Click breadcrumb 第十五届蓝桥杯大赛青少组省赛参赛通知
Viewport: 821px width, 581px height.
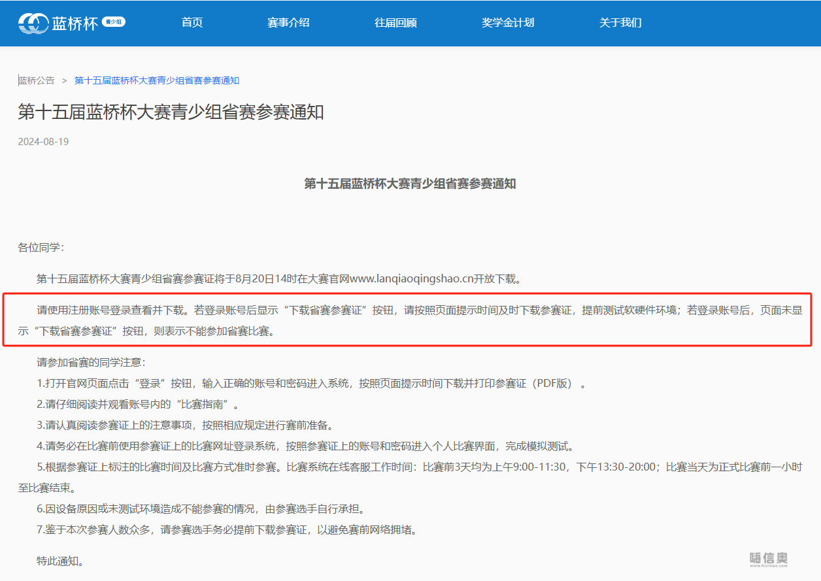pyautogui.click(x=157, y=80)
